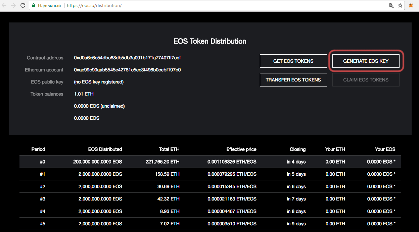Click the browser back arrow
The image size is (419, 232).
pyautogui.click(x=5, y=6)
